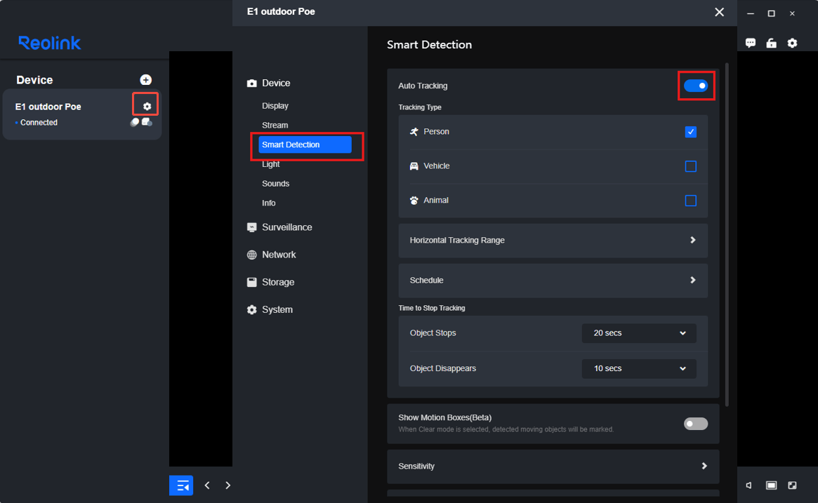The image size is (818, 503).
Task: Click the System gear icon
Action: click(x=252, y=309)
